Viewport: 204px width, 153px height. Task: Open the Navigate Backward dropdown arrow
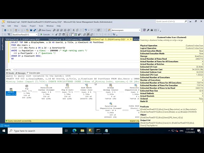click(8, 30)
